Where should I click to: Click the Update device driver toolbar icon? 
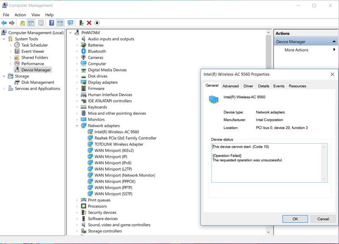click(x=81, y=23)
